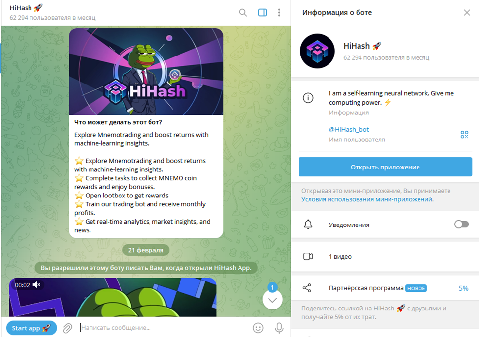The image size is (479, 337).
Task: Open Условия использования мини-приложений link
Action: [367, 199]
